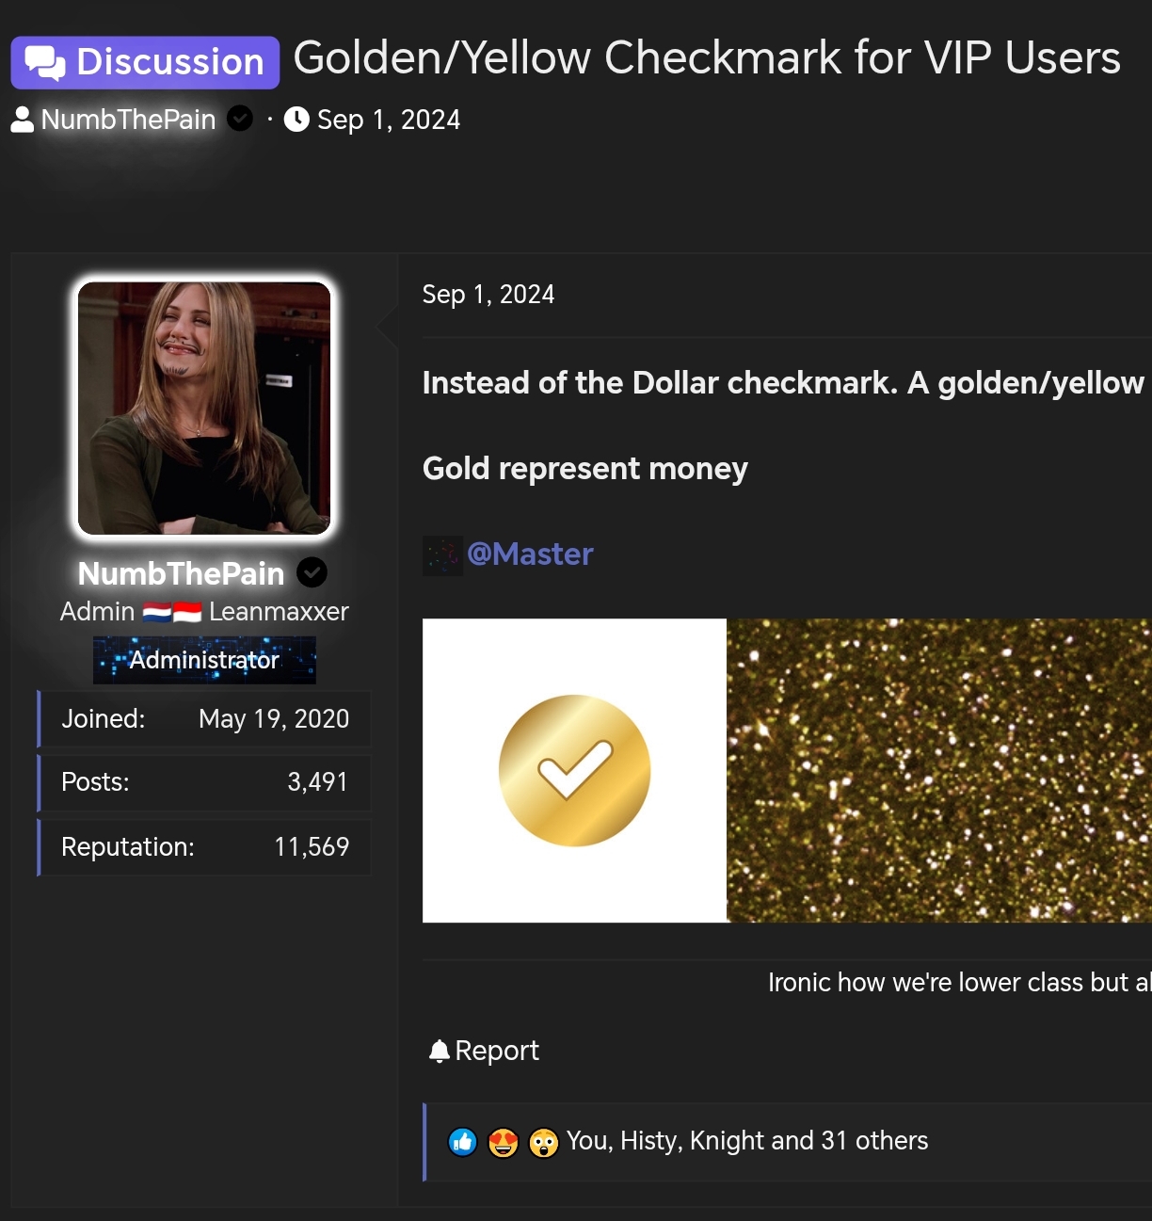Click verified badge next to sidebar username
The height and width of the screenshot is (1221, 1152).
312,572
